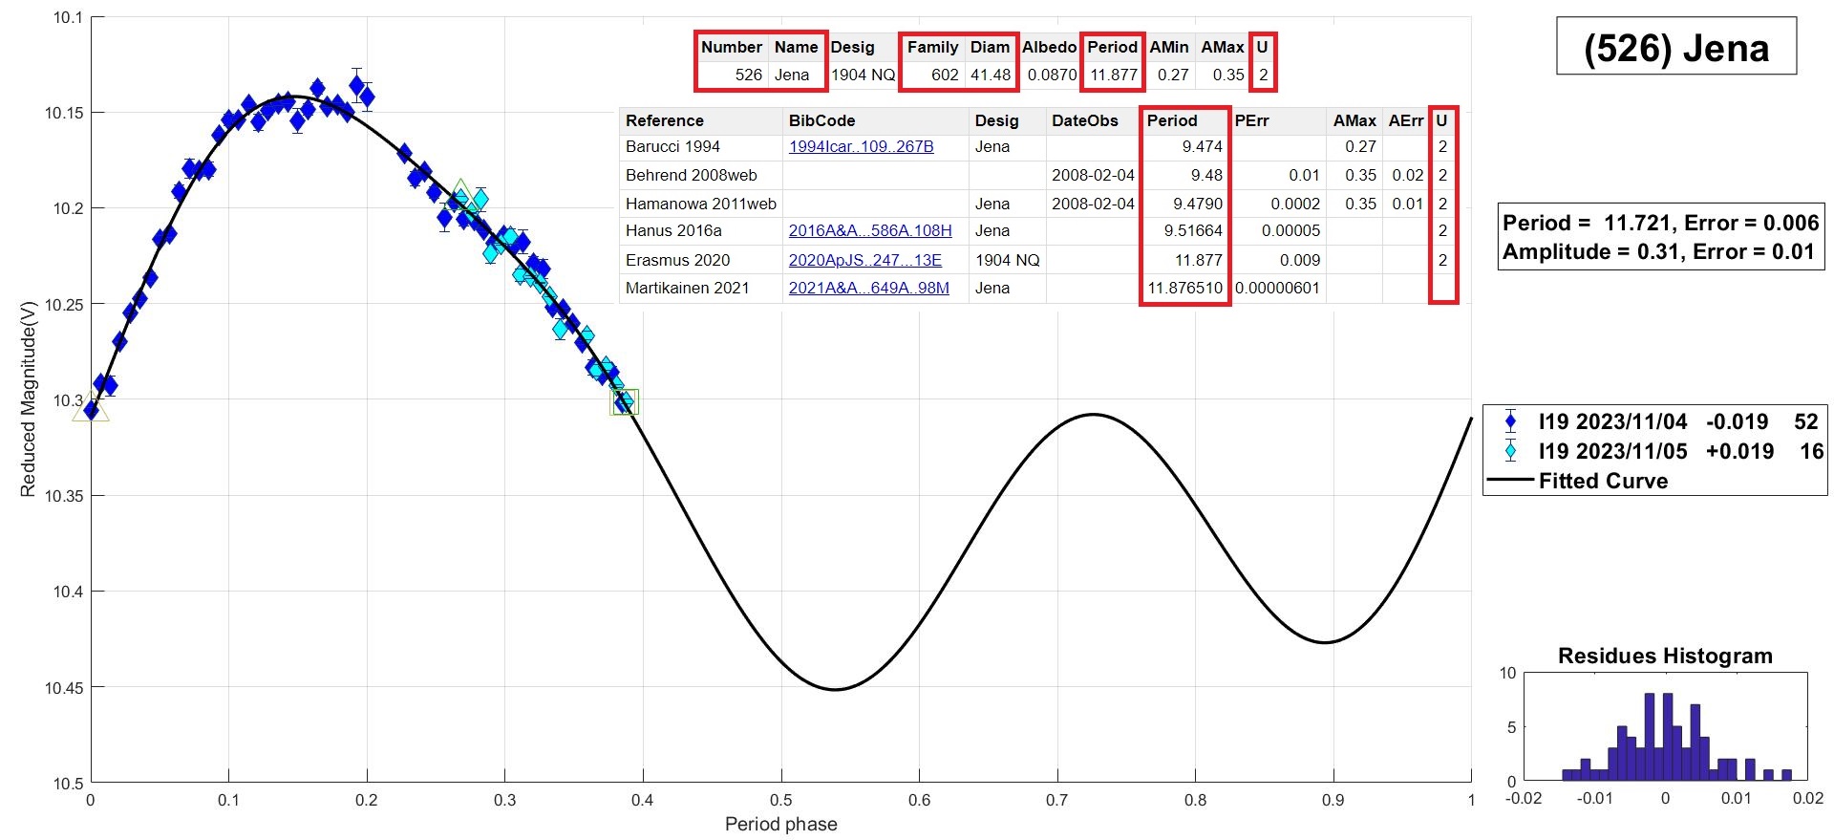Click the '(526) Jena' title box
The image size is (1834, 840).
[1676, 46]
